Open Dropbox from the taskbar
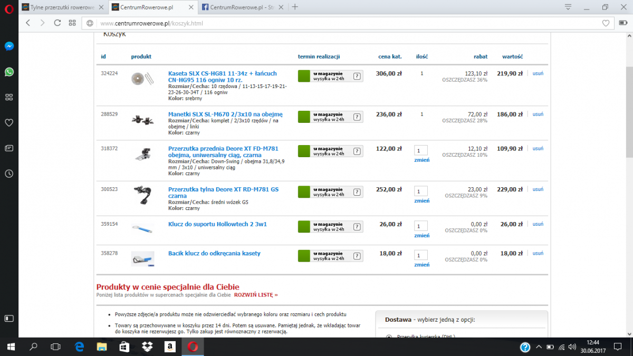Viewport: 633px width, 356px height. pyautogui.click(x=147, y=347)
